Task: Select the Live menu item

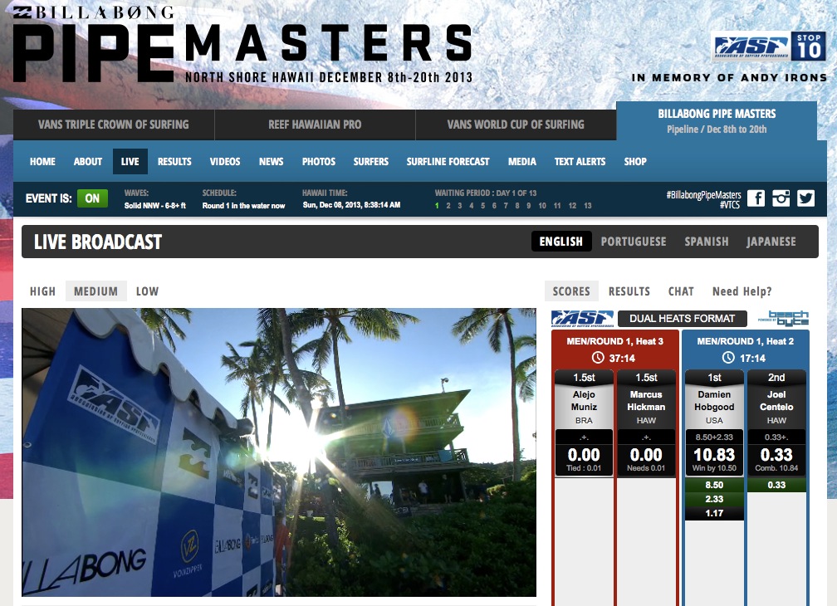Action: [130, 162]
